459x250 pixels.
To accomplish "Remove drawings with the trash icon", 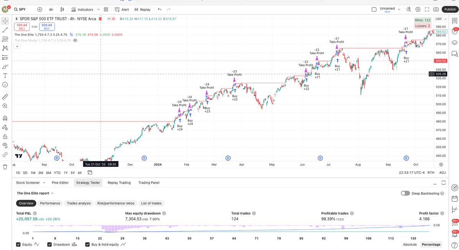I will tap(5, 167).
